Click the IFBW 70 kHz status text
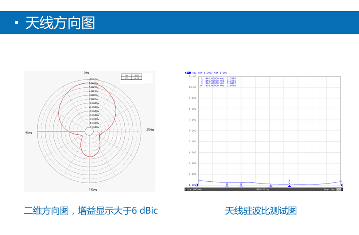The height and width of the screenshot is (235, 359). point(263,189)
